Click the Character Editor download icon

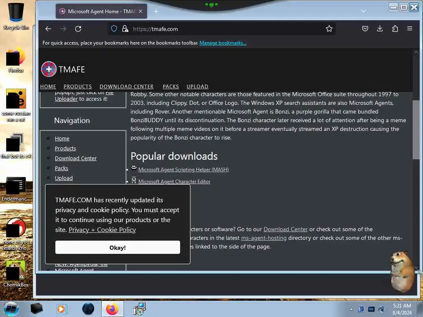tap(133, 180)
